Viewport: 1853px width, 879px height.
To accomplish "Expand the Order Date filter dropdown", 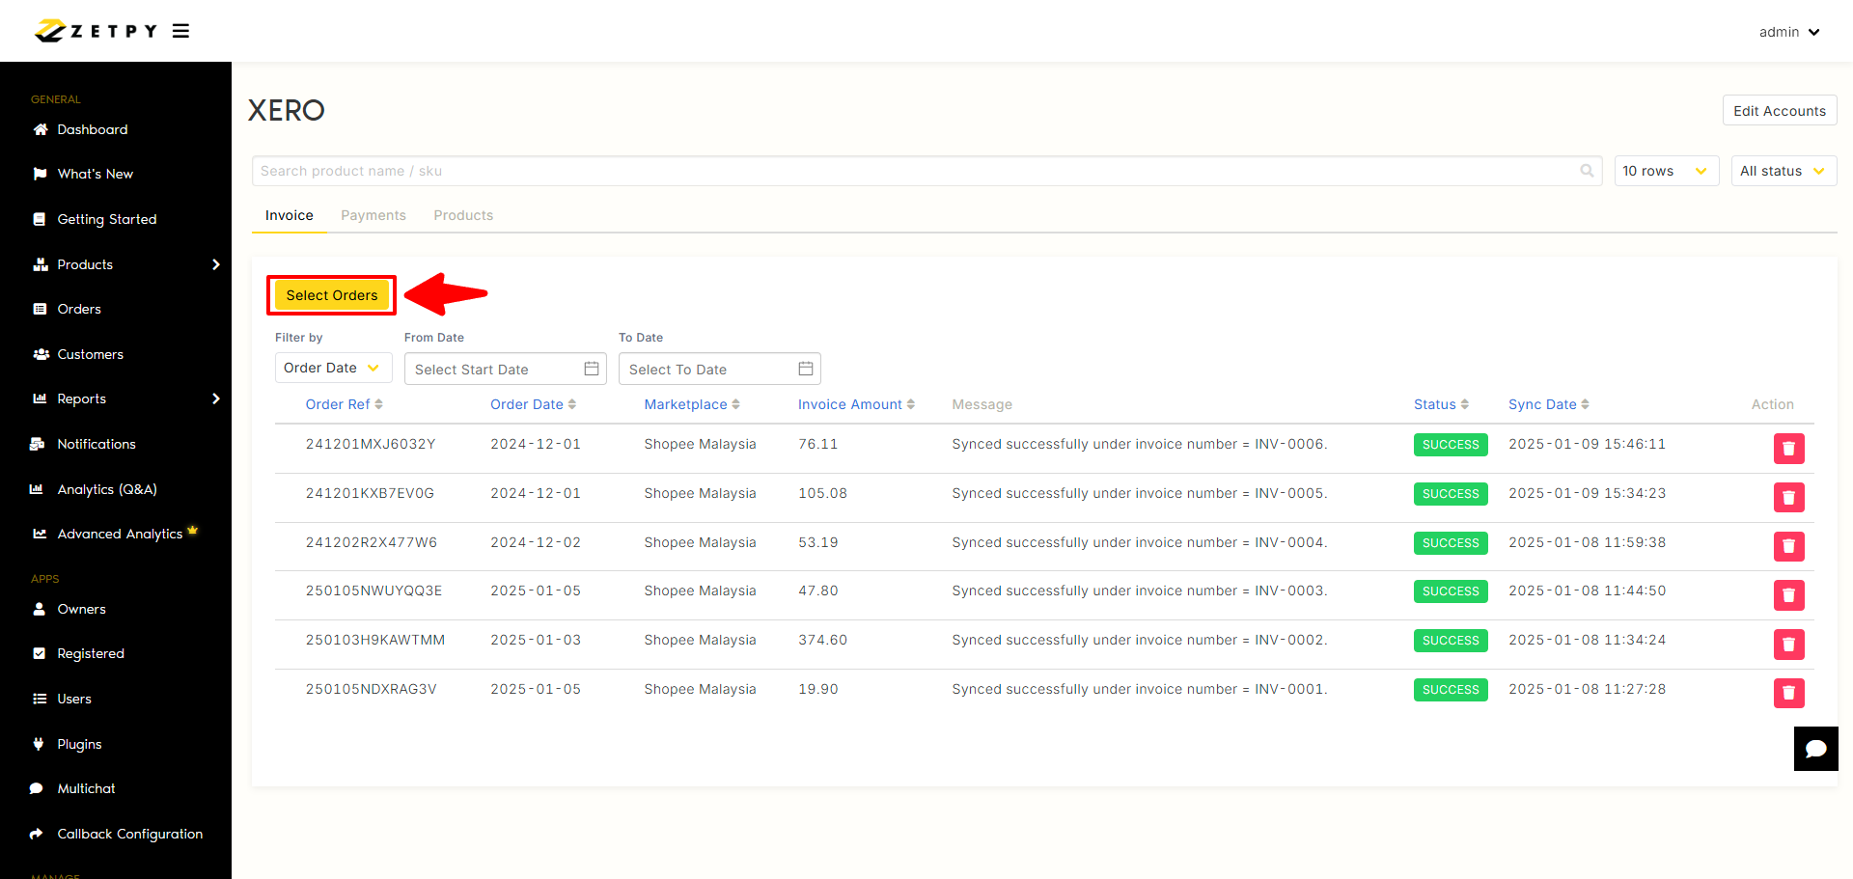I will tap(332, 368).
